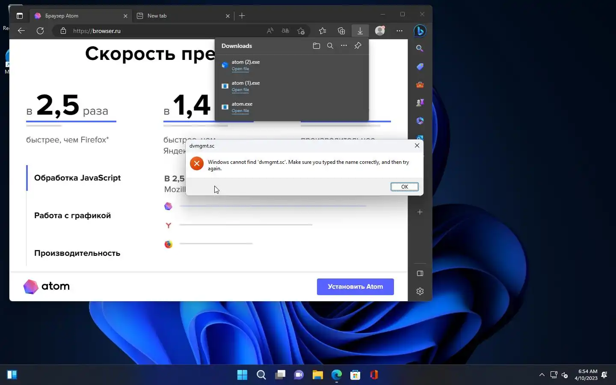Open File Explorer from the taskbar
The height and width of the screenshot is (385, 616).
click(318, 375)
